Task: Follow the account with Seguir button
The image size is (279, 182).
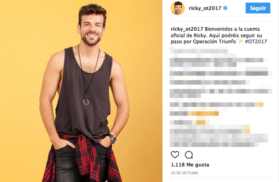Action: [x=258, y=8]
